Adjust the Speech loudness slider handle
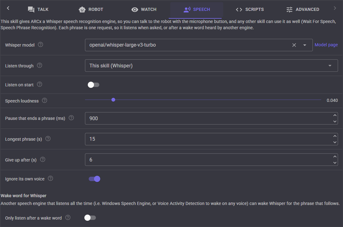This screenshot has height=227, width=343. click(x=113, y=100)
